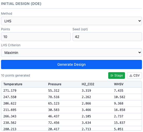Select the pressure cell 55.312
Viewport: 143px width, 132px height.
click(x=54, y=91)
